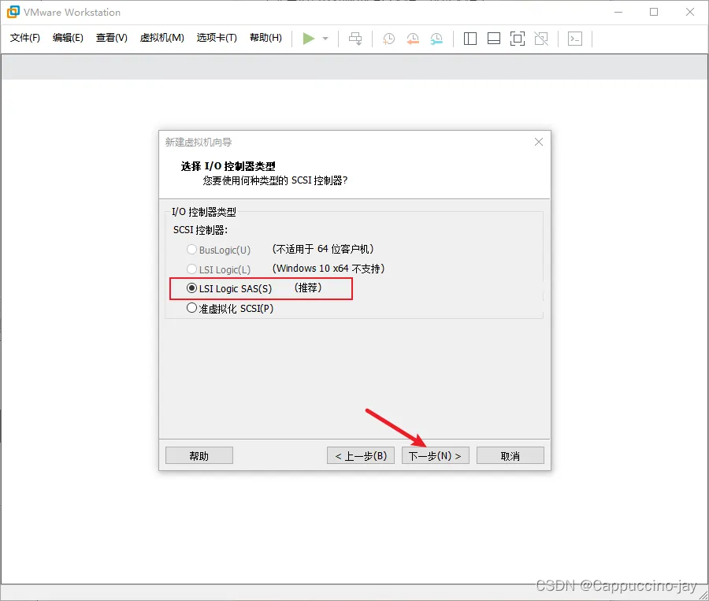Click the 您要使用何种类型的 SCSI 控制器? text
709x601 pixels.
point(275,180)
